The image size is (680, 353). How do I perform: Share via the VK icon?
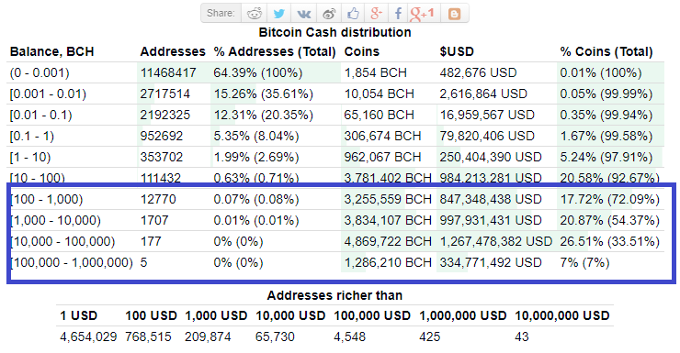pyautogui.click(x=303, y=14)
